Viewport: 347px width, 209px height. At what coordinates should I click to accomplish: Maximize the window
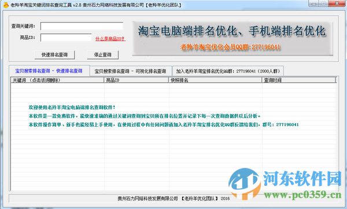323,3
